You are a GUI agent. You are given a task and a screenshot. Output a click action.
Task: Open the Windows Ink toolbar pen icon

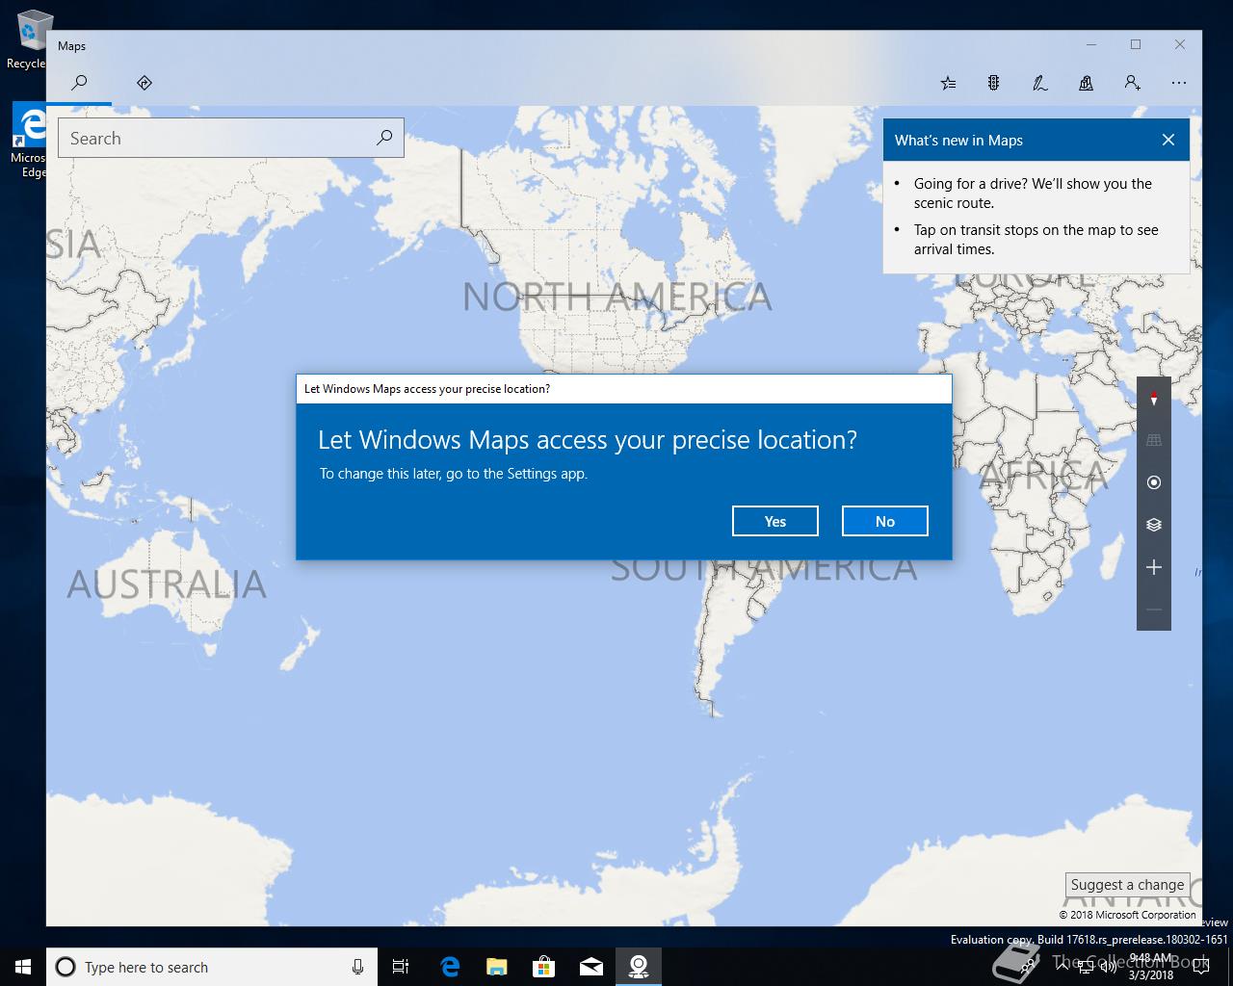pos(1039,84)
